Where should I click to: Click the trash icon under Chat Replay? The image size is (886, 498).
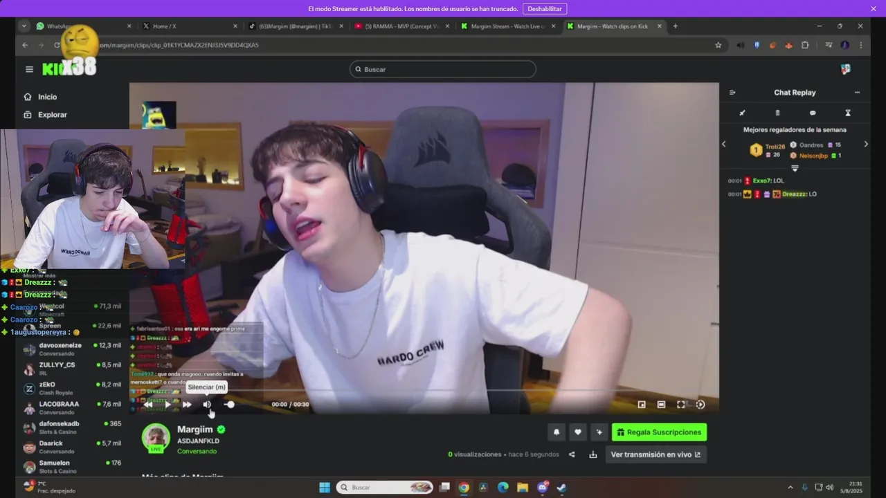(777, 113)
